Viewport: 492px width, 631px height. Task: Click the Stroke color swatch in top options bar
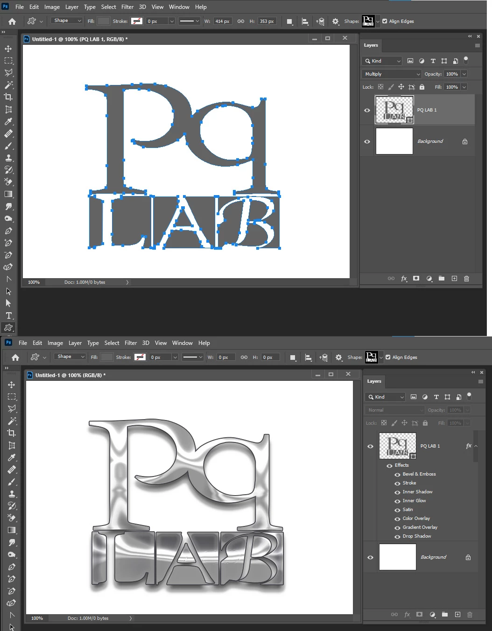[137, 21]
